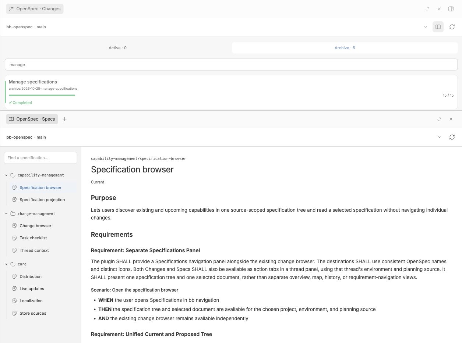Image resolution: width=462 pixels, height=343 pixels.
Task: Click Requirement: Unified Current and Proposed Tree heading
Action: point(151,334)
